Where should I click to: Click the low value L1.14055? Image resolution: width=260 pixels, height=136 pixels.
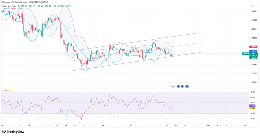45,6
